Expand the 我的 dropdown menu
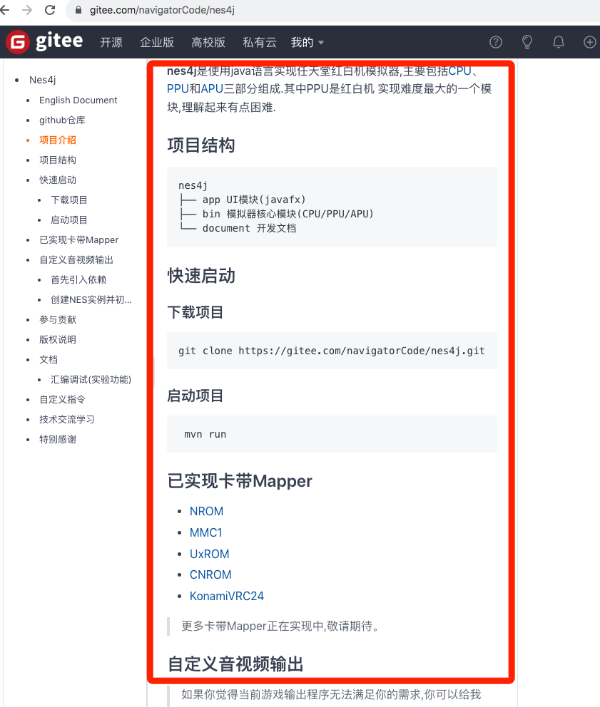The image size is (600, 707). pyautogui.click(x=307, y=42)
